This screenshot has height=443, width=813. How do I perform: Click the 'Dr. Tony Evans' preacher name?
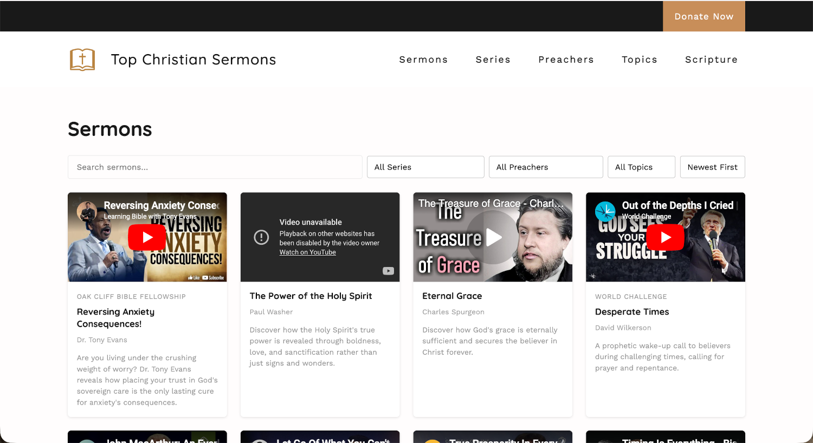102,340
